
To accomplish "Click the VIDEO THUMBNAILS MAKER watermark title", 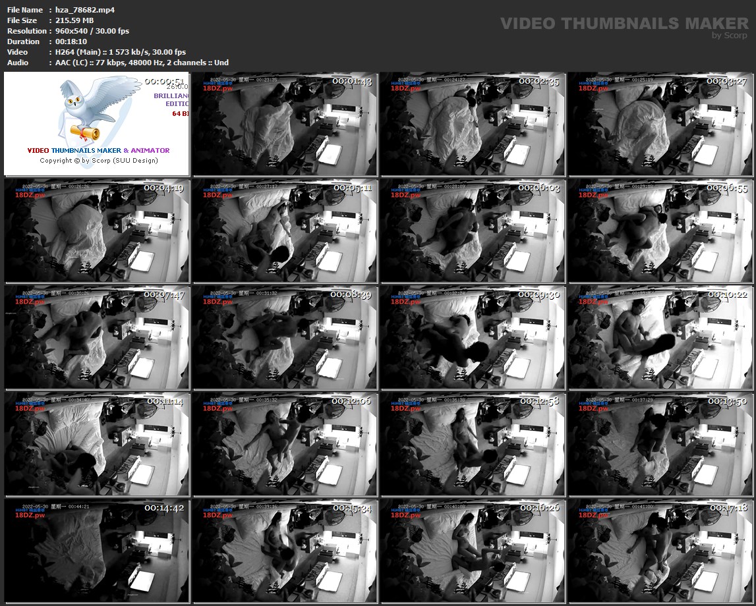I will click(x=624, y=24).
